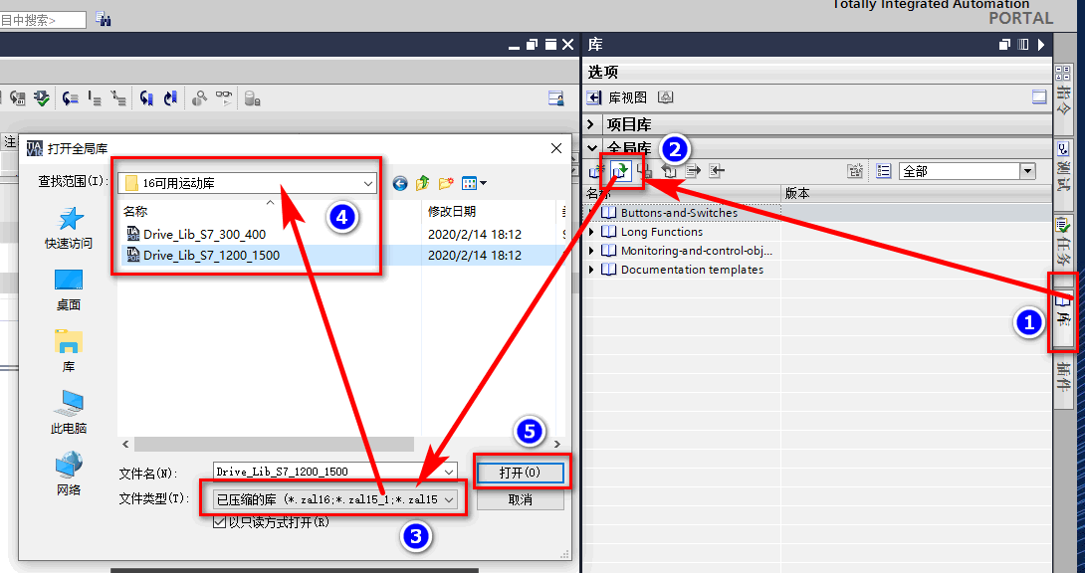
Task: Click float-window icon in 库 panel title bar
Action: (1004, 44)
